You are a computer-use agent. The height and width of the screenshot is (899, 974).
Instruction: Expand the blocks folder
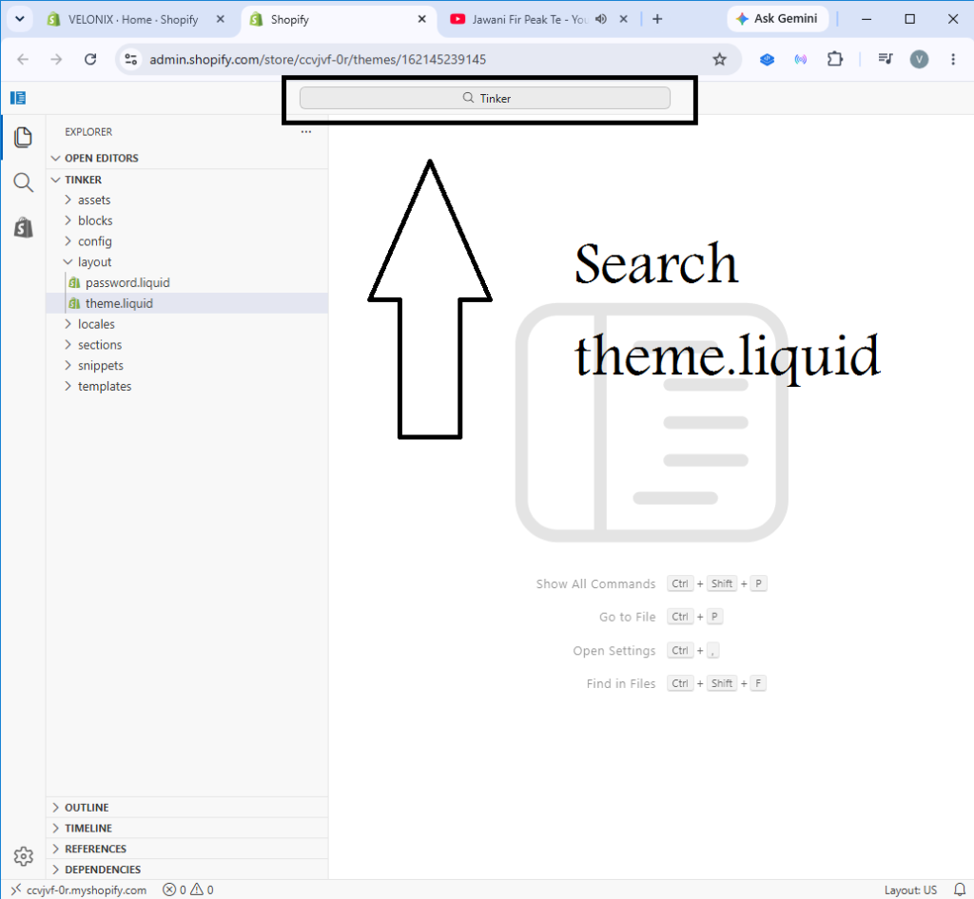[187, 220]
